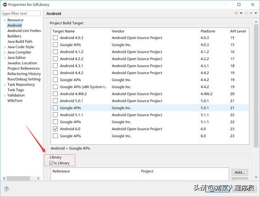This screenshot has width=260, height=197.
Task: Select Task Tags in the tree
Action: tap(15, 90)
